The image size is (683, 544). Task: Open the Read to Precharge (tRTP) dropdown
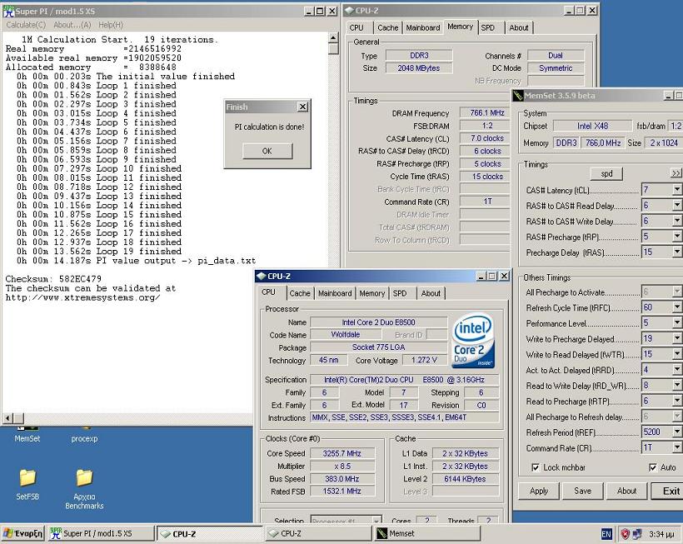tap(677, 401)
